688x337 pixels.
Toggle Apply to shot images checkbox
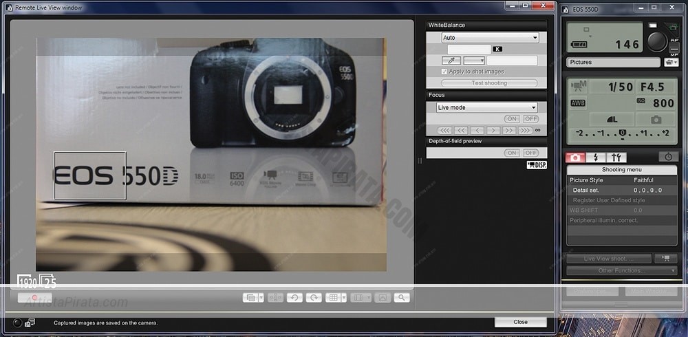[x=444, y=72]
